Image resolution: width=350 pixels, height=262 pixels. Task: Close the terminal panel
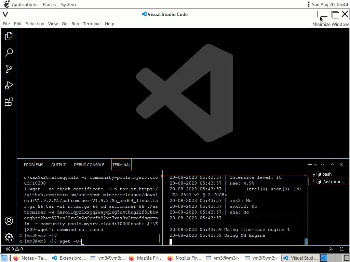(341, 164)
